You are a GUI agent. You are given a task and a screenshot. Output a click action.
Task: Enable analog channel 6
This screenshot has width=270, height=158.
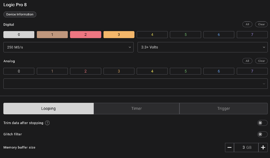tap(219, 71)
